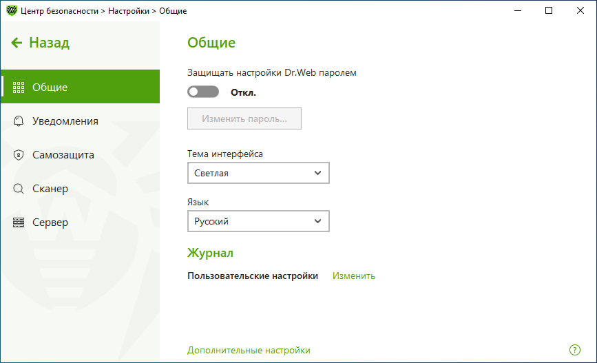Click the Dr.Web spider logo icon
This screenshot has height=363, width=597.
coord(12,10)
